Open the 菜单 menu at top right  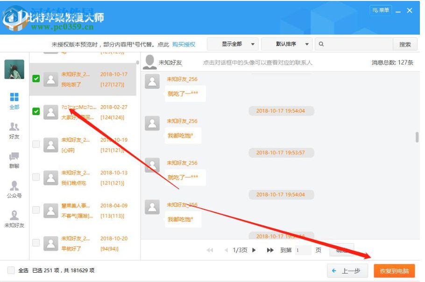(381, 10)
